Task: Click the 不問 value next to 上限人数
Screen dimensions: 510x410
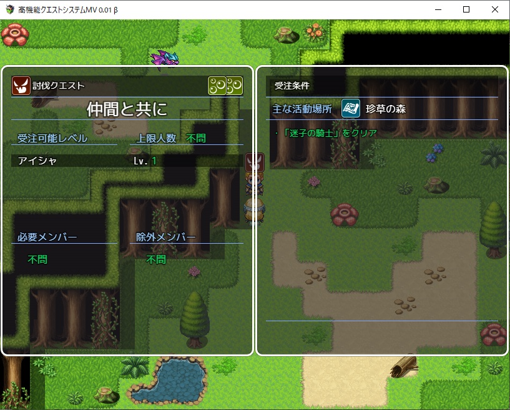Action: click(x=196, y=138)
